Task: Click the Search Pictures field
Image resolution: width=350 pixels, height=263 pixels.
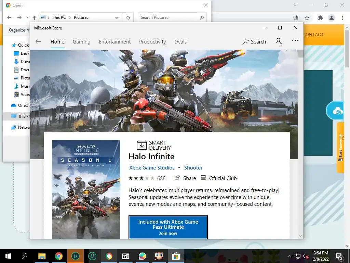Action: pyautogui.click(x=172, y=17)
